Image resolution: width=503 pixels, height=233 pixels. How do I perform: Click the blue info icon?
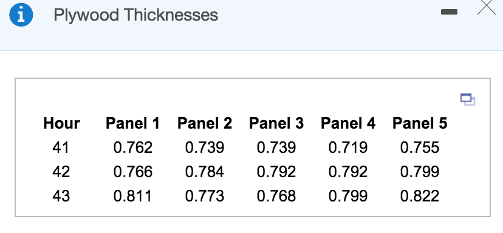[21, 15]
